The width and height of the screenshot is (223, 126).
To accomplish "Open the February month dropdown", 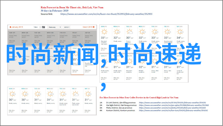I will [54, 27].
